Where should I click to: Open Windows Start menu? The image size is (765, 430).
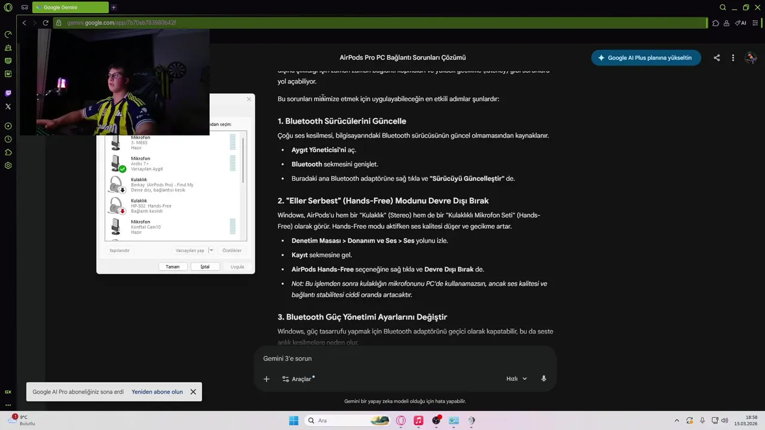point(293,420)
